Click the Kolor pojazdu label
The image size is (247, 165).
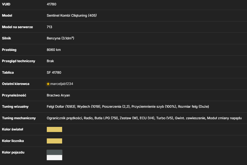(x=13, y=152)
